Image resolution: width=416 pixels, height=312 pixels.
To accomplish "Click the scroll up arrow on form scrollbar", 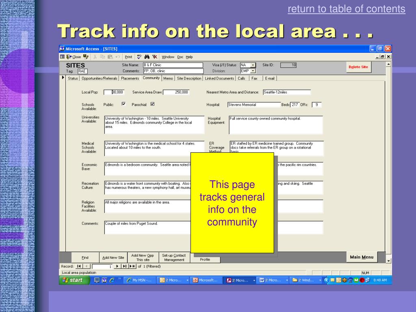I will click(388, 64).
